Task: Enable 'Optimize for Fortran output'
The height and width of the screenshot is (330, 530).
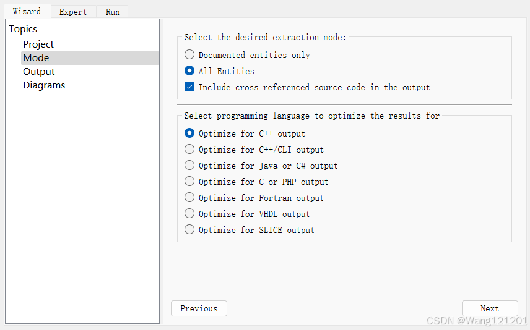Action: point(189,198)
